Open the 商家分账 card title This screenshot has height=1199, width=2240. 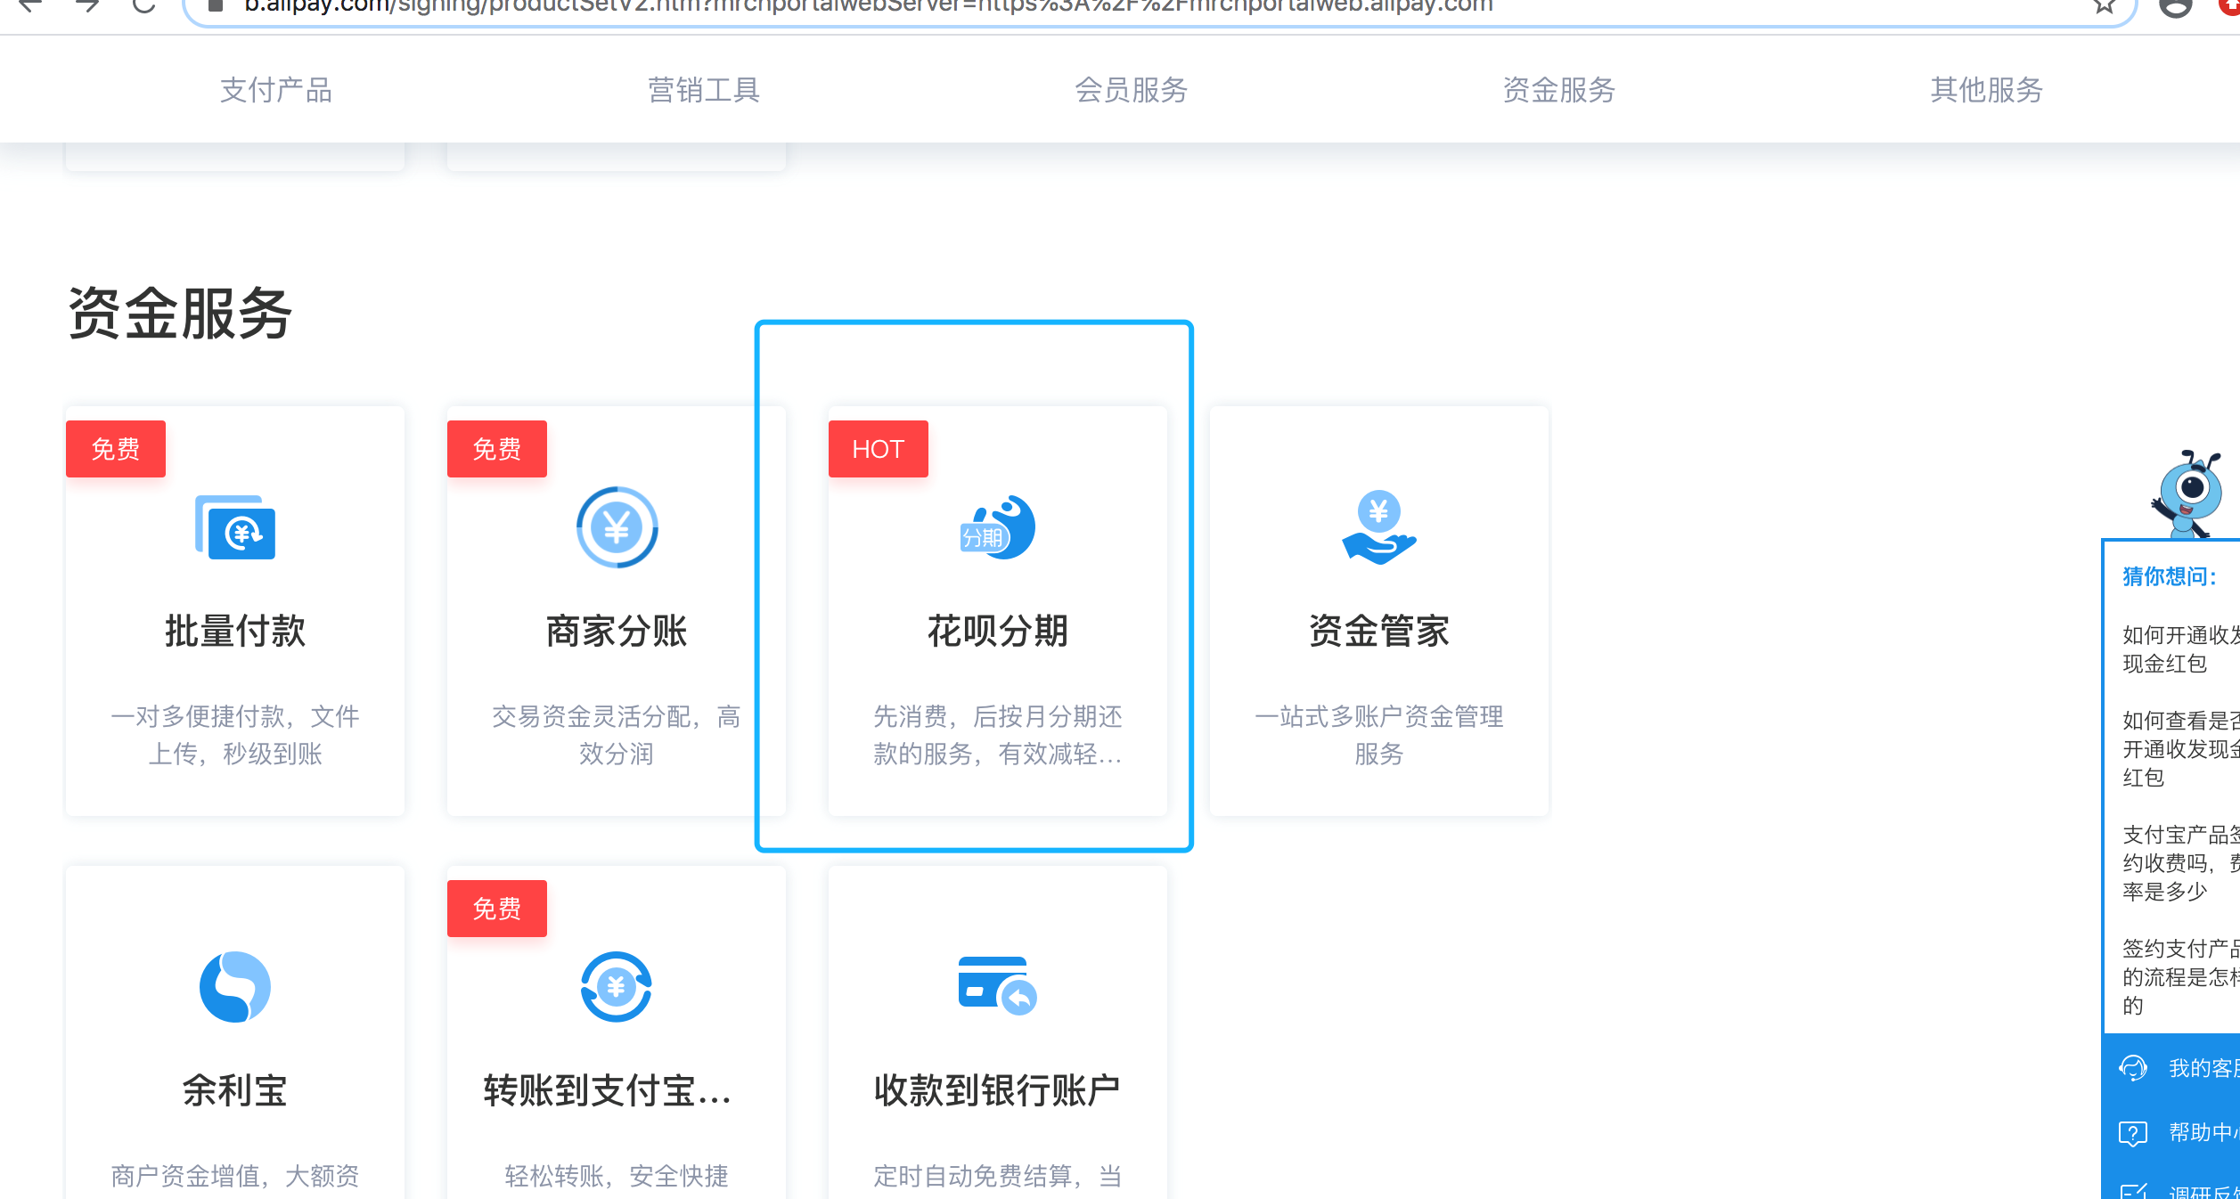pos(617,631)
